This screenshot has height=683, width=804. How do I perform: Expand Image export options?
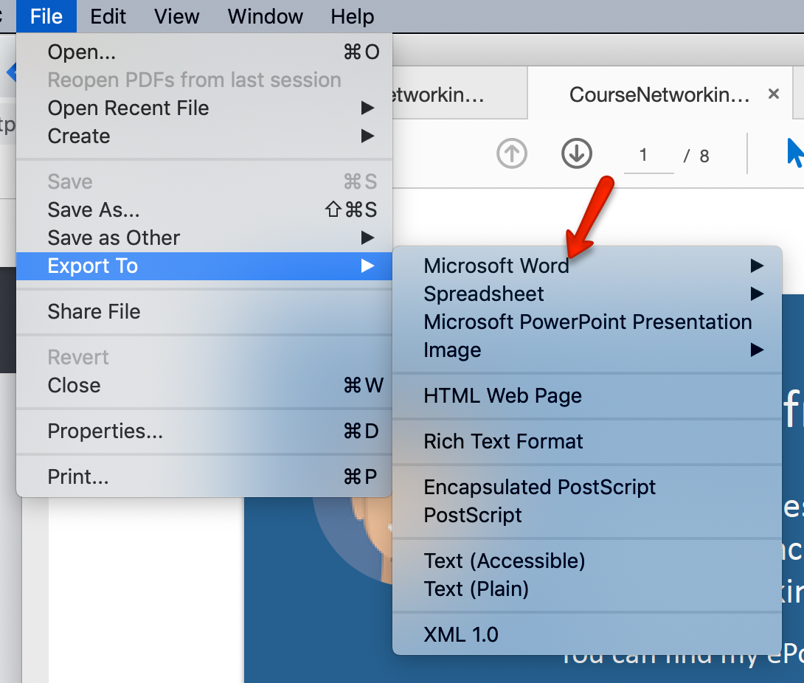(587, 350)
